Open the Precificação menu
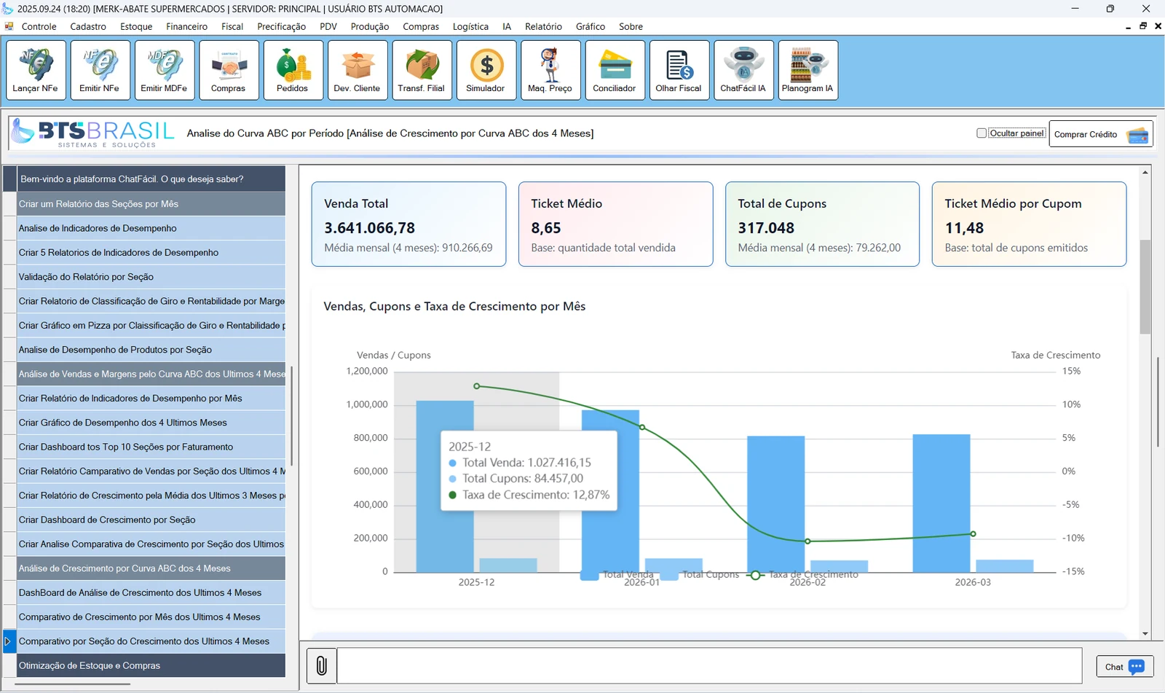The height and width of the screenshot is (693, 1165). (x=281, y=26)
